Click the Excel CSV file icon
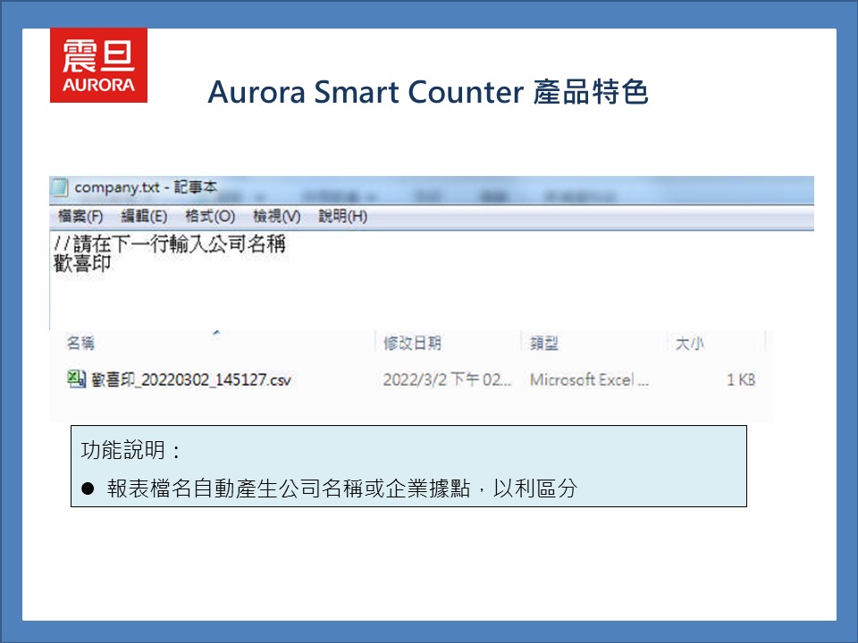Screen dimensions: 858x643 [76, 379]
